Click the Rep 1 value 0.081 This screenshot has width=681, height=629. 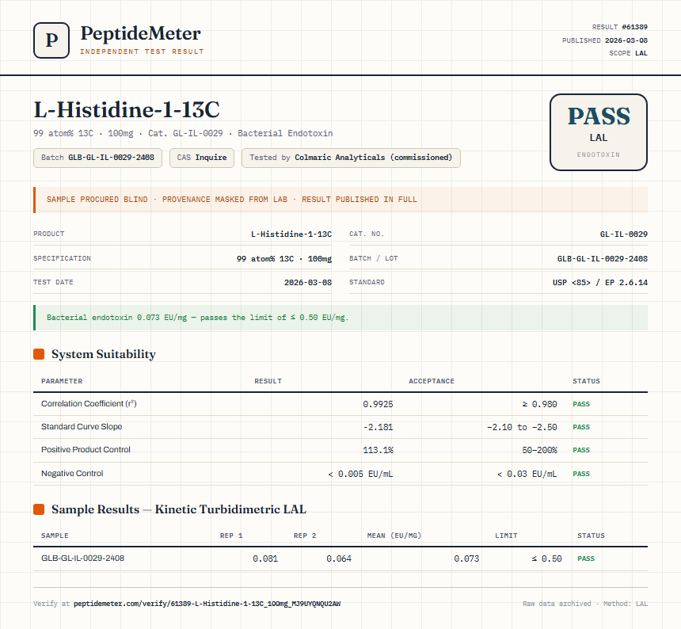(265, 558)
